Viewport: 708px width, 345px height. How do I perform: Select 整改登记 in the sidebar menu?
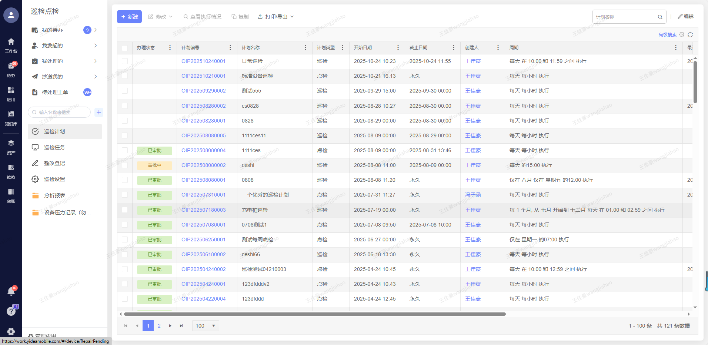click(54, 163)
